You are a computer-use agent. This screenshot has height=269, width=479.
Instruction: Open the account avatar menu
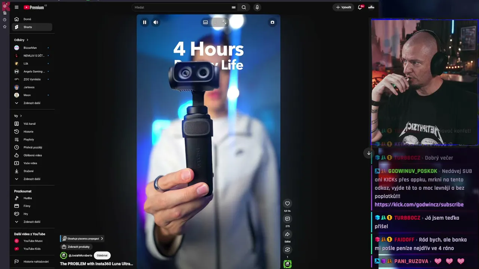click(x=371, y=7)
